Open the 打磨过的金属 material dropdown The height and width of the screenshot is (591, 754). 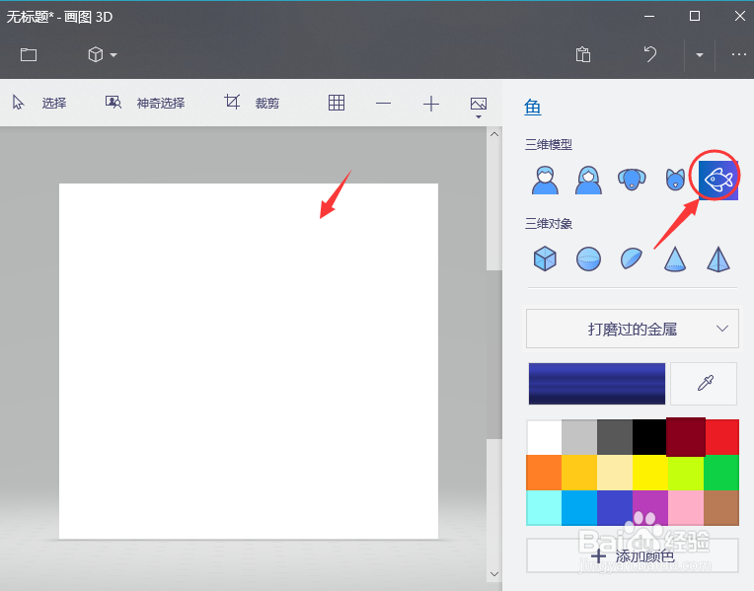tap(633, 329)
